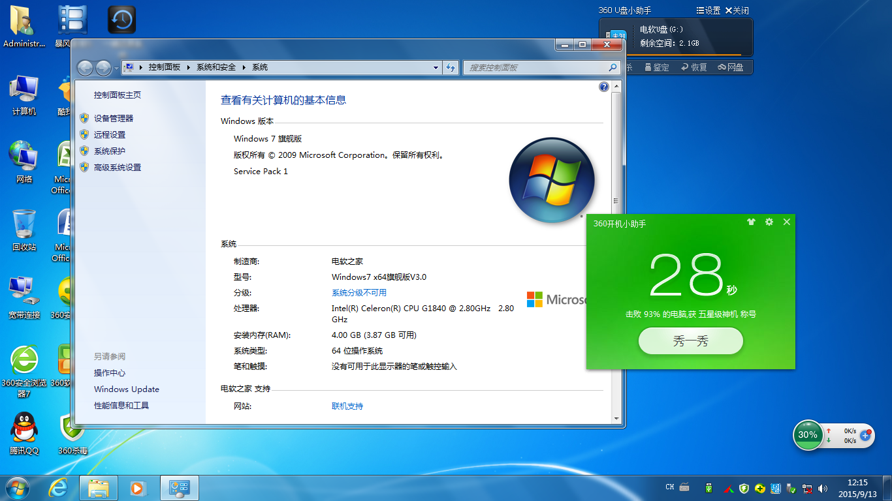The width and height of the screenshot is (892, 501).
Task: Open 设置 in 360 U盘小助手
Action: click(709, 10)
